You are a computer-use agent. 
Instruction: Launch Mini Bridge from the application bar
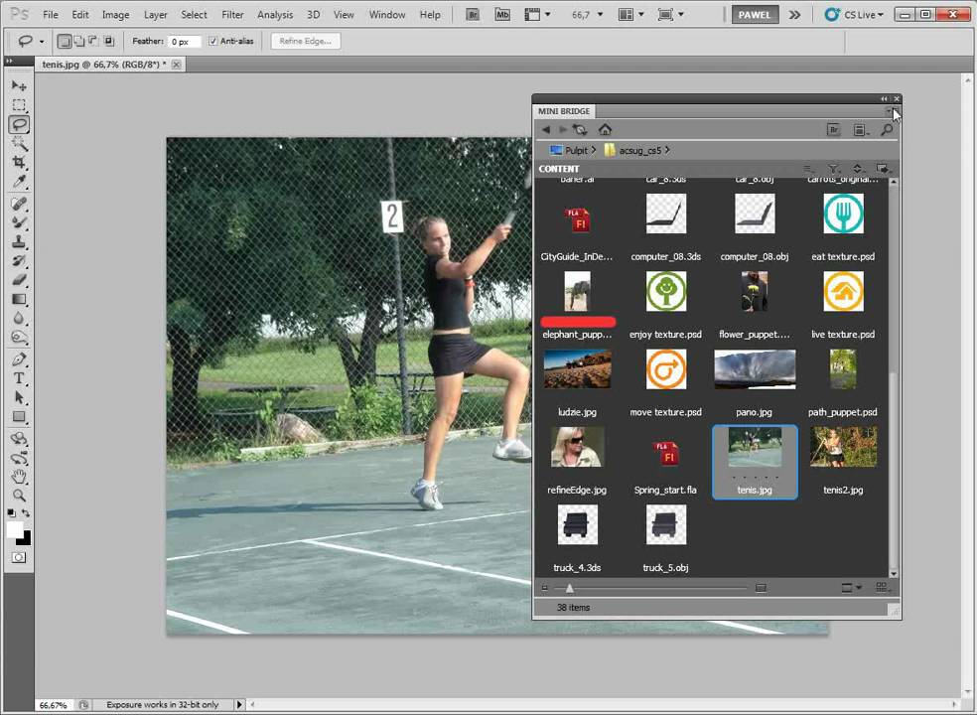(x=502, y=14)
